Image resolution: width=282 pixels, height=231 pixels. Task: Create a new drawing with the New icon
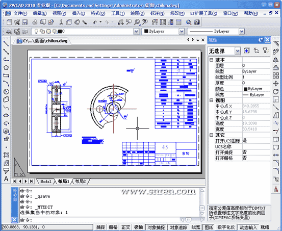click(9, 22)
